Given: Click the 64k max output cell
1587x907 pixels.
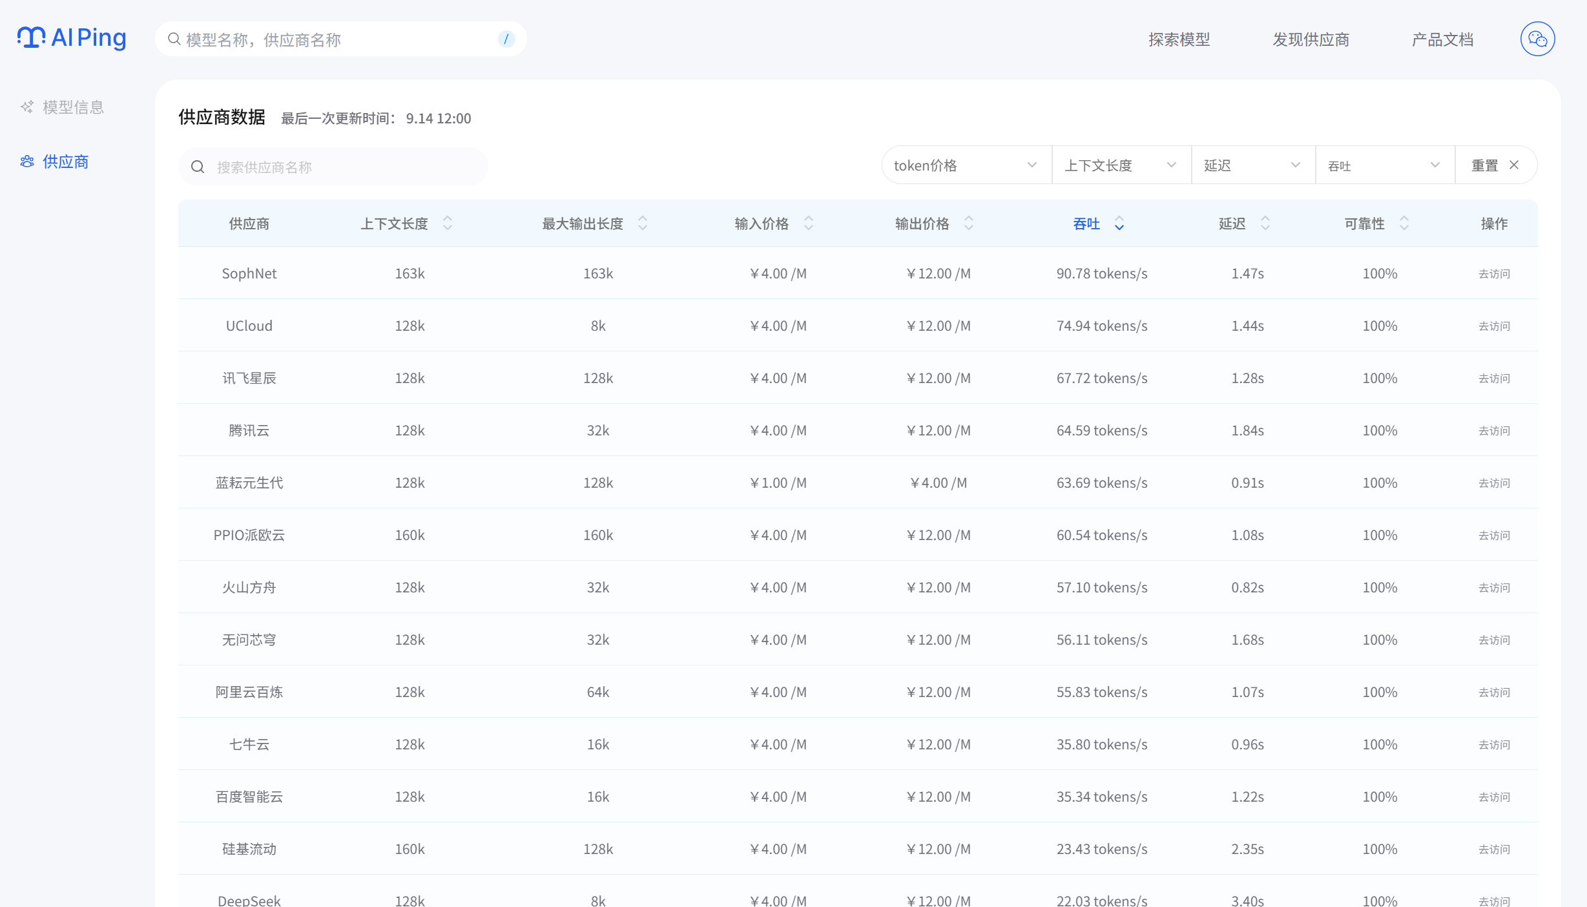Looking at the screenshot, I should point(598,693).
